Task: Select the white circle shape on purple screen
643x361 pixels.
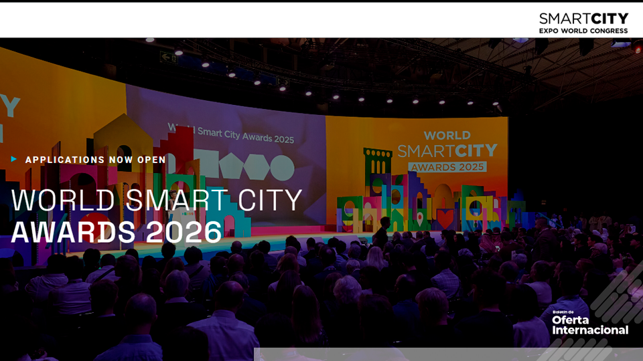Action: [x=281, y=168]
